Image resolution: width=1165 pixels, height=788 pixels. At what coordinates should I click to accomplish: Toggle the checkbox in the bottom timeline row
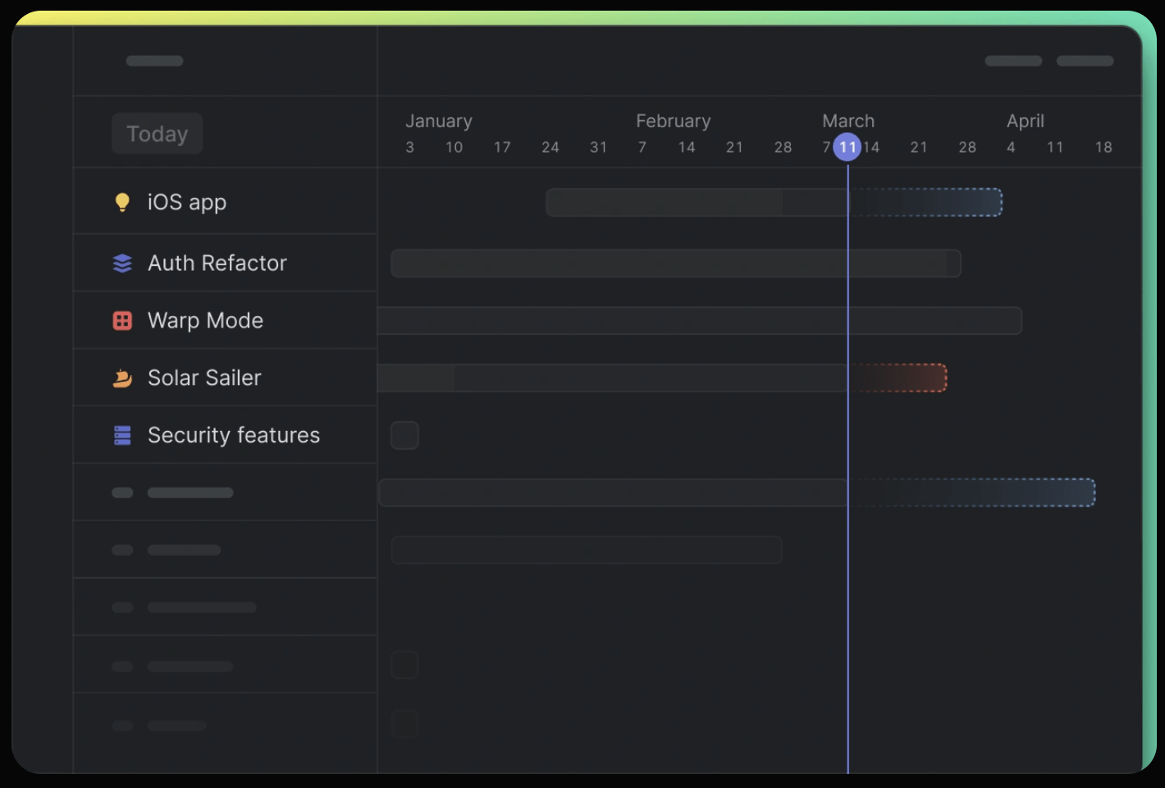[x=404, y=724]
